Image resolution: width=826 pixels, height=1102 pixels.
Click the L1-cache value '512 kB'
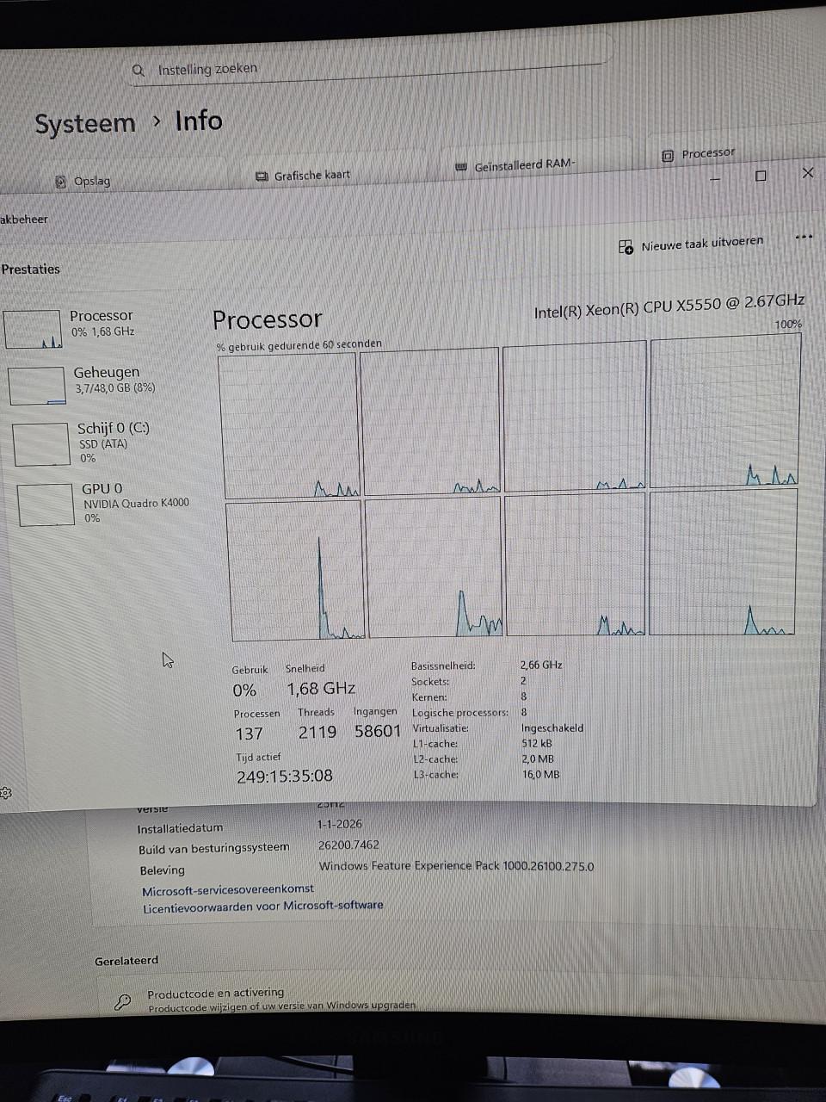point(537,743)
